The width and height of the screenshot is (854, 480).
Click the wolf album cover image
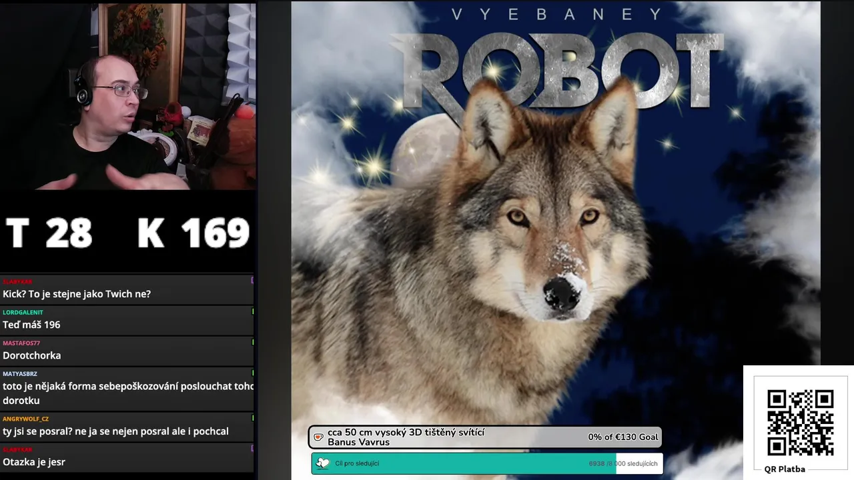click(556, 240)
